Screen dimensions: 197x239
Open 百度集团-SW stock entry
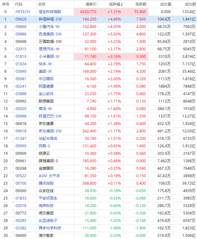coord(50,34)
